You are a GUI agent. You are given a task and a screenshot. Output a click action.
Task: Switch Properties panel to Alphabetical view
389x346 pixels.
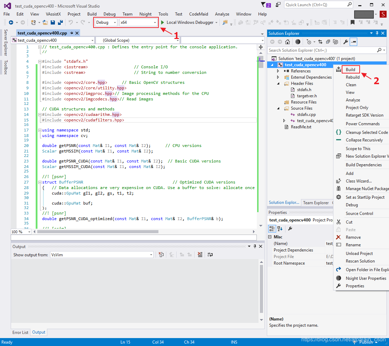tap(280, 229)
